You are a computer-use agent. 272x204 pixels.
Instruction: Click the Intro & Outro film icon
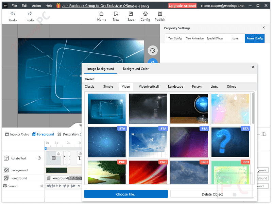click(7, 134)
